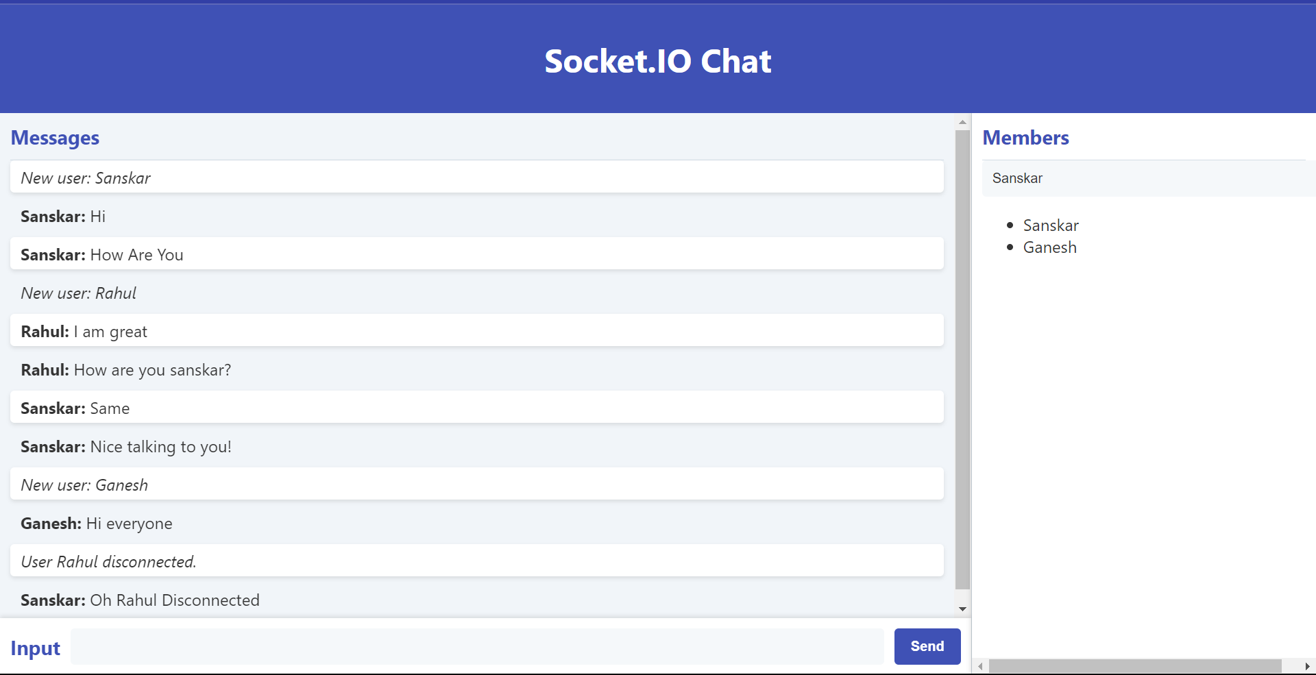Click 'Sanskar: Nice talking to you!' message
The height and width of the screenshot is (675, 1316).
click(476, 446)
